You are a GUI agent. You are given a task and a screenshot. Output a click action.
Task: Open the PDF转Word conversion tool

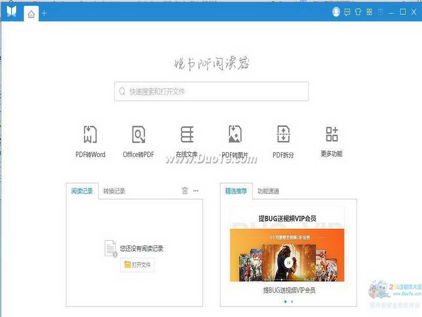90,142
